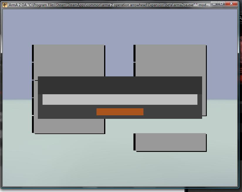The width and height of the screenshot is (242, 192).
Task: Click the pale green ground at bottom left
Action: tap(23, 164)
